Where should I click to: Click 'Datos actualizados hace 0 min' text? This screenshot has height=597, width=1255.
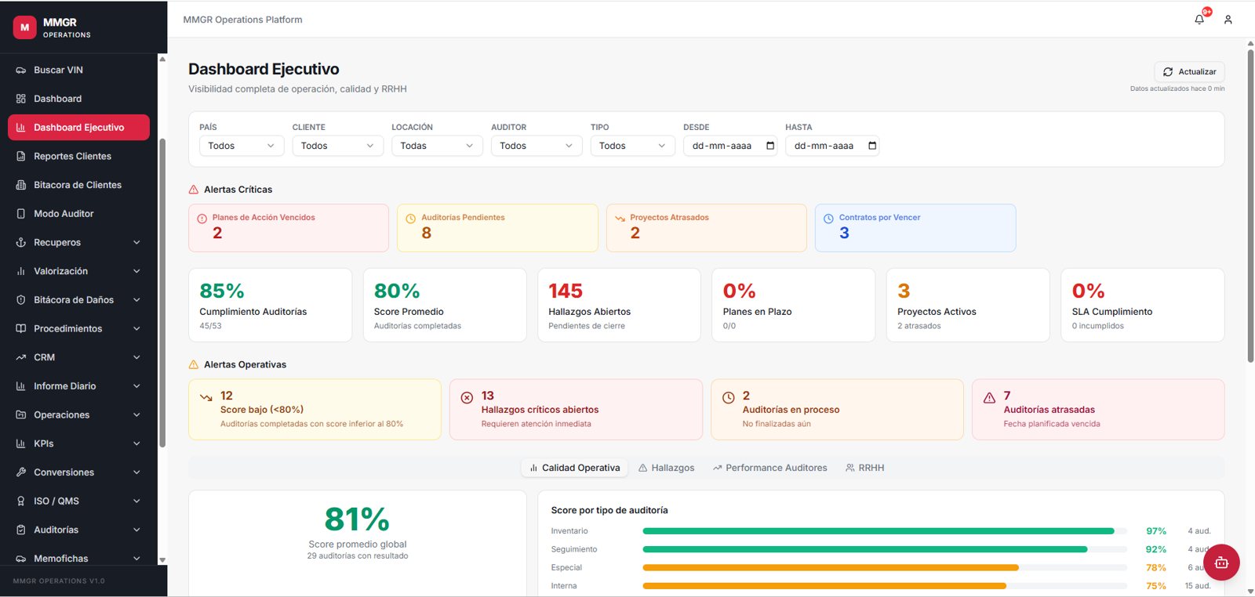point(1177,89)
